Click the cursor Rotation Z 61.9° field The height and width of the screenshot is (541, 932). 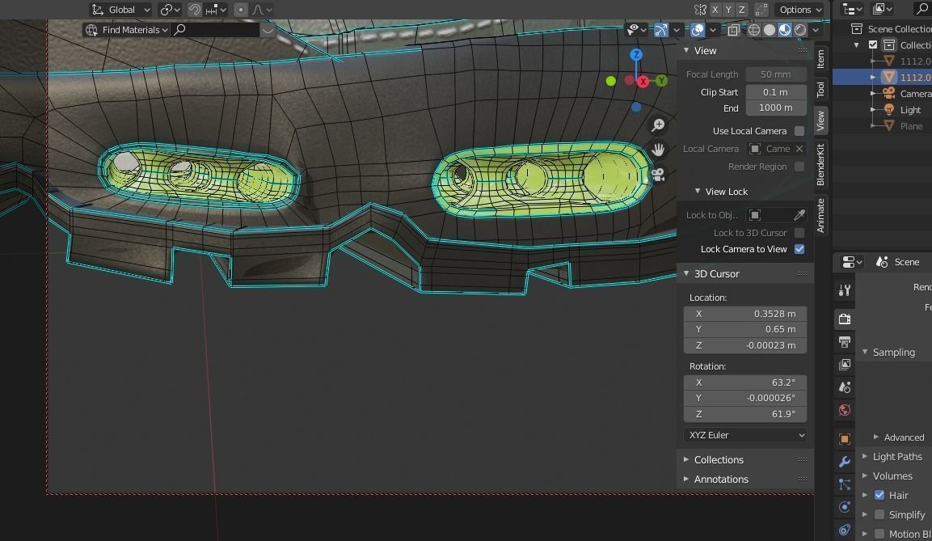pos(744,414)
